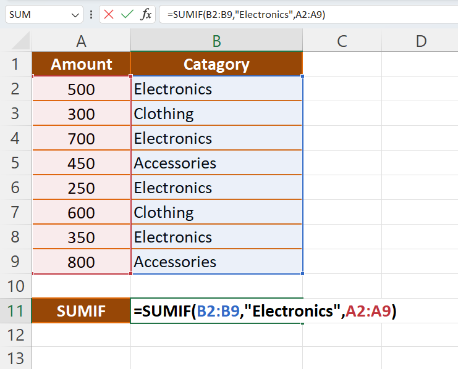Select row 1 header
458x369 pixels.
15,64
